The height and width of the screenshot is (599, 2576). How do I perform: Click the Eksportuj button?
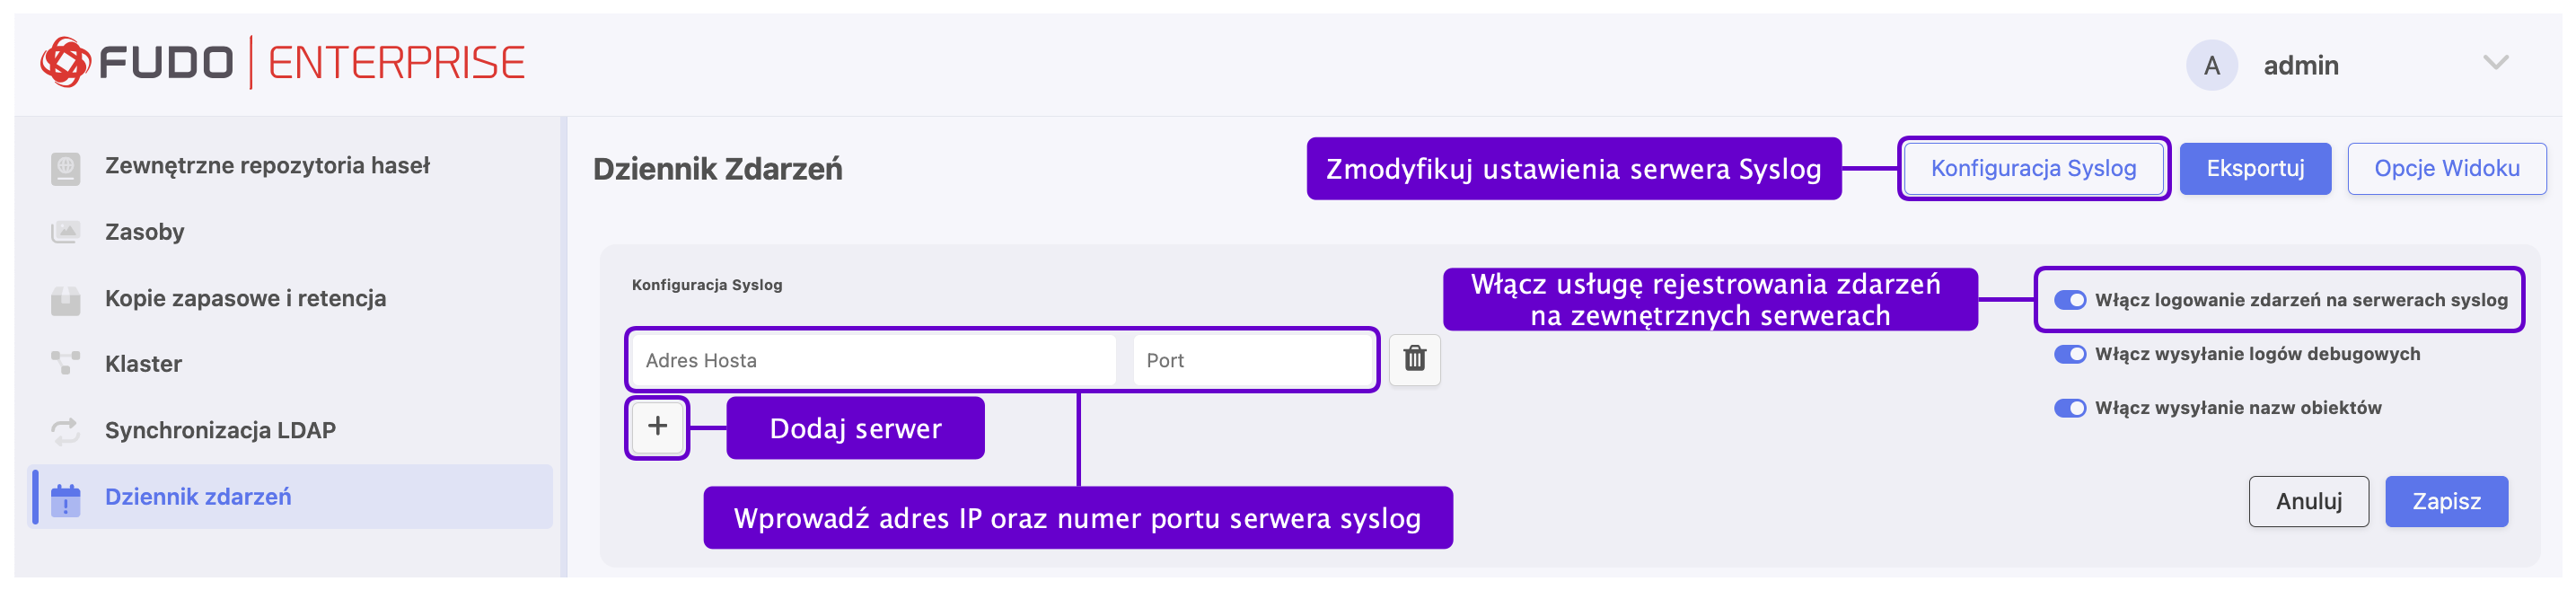pyautogui.click(x=2254, y=169)
